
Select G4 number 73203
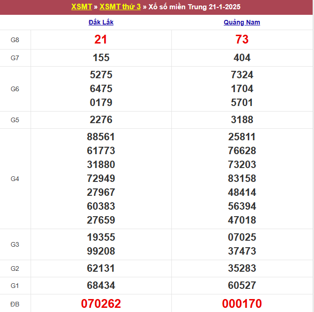pos(242,164)
